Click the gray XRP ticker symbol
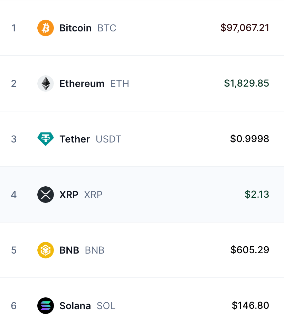This screenshot has width=284, height=325. click(x=93, y=195)
